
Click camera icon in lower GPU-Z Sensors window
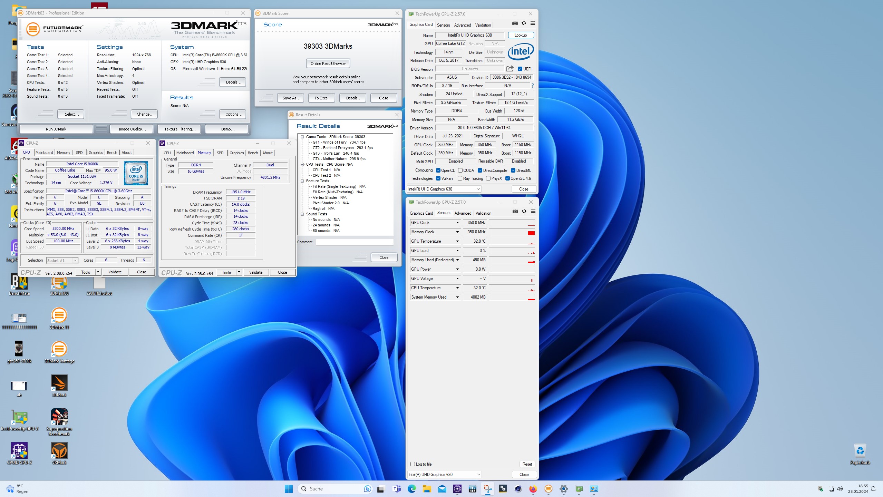515,212
